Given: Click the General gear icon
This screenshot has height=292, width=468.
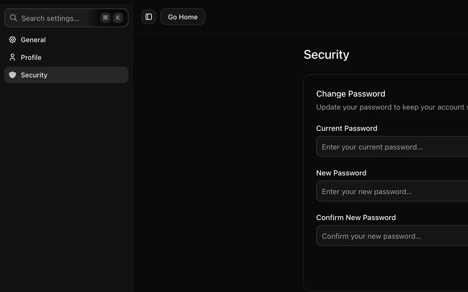Looking at the screenshot, I should click(12, 39).
